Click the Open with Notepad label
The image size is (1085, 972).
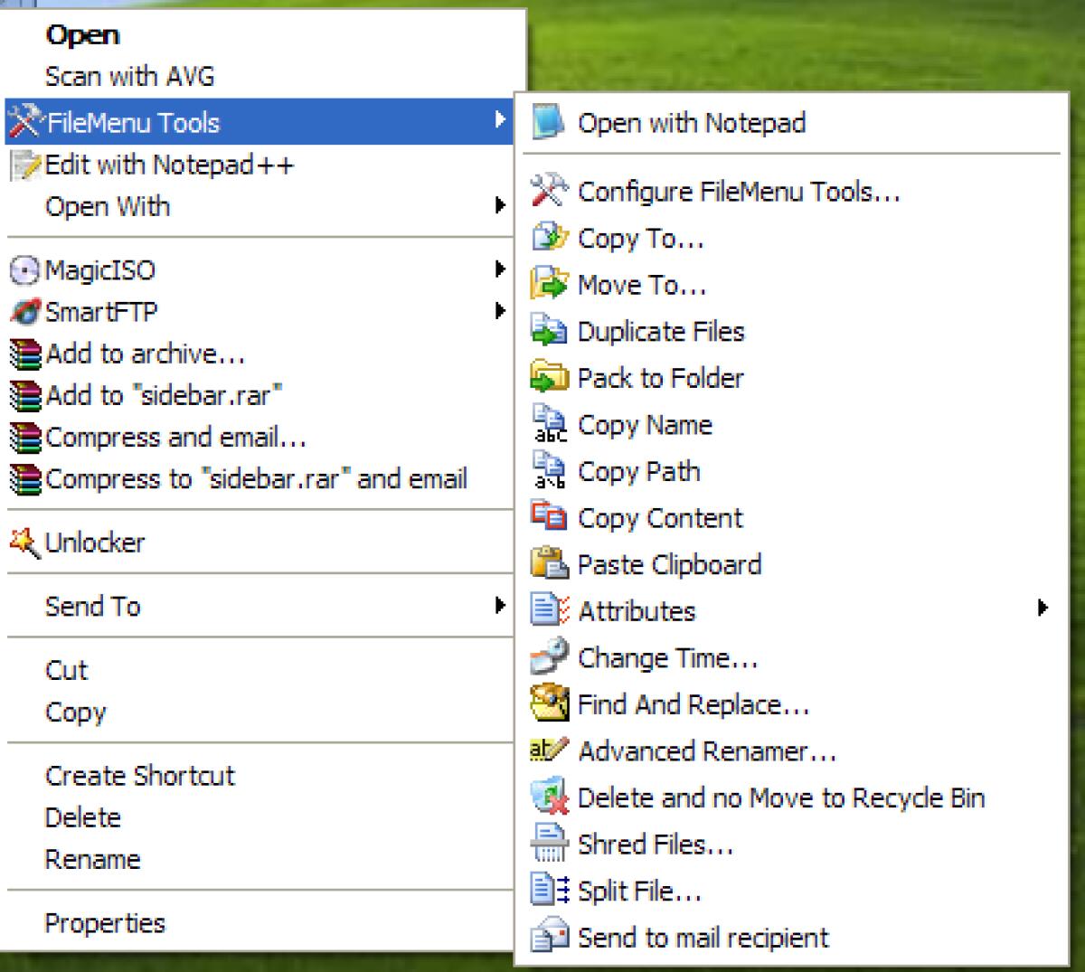point(692,123)
